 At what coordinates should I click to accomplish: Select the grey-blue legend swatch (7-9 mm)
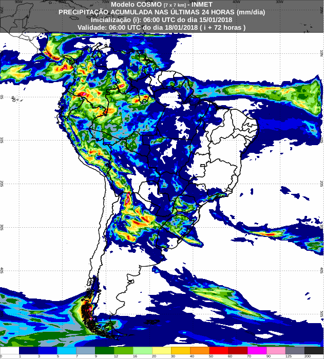(x=86, y=350)
